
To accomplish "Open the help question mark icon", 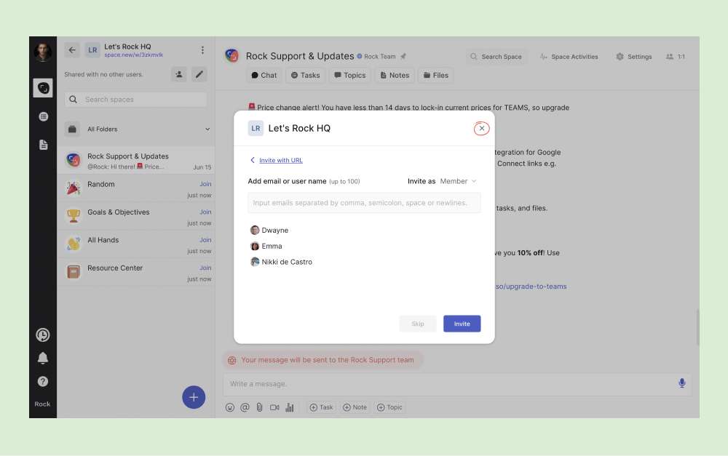I will pyautogui.click(x=43, y=381).
